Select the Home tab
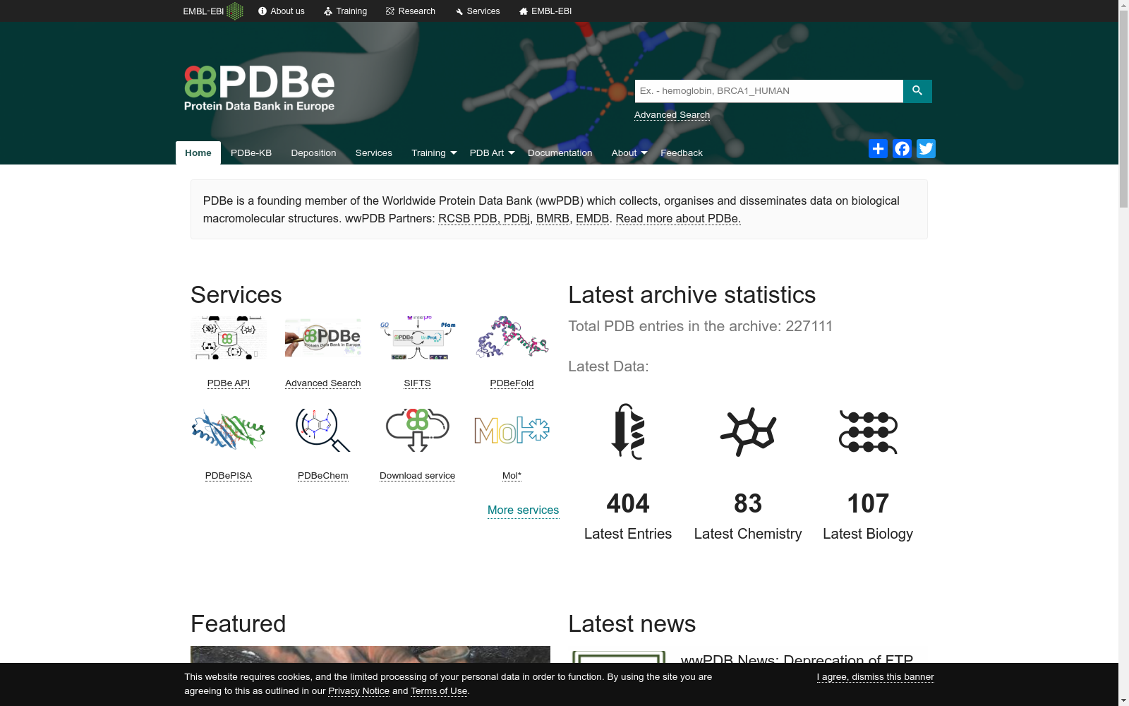This screenshot has height=706, width=1129. tap(198, 153)
